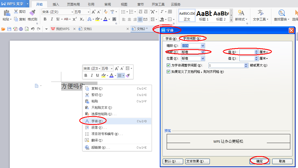The width and height of the screenshot is (298, 168).
Task: Click the 文本效果(E)... button
Action: [198, 161]
